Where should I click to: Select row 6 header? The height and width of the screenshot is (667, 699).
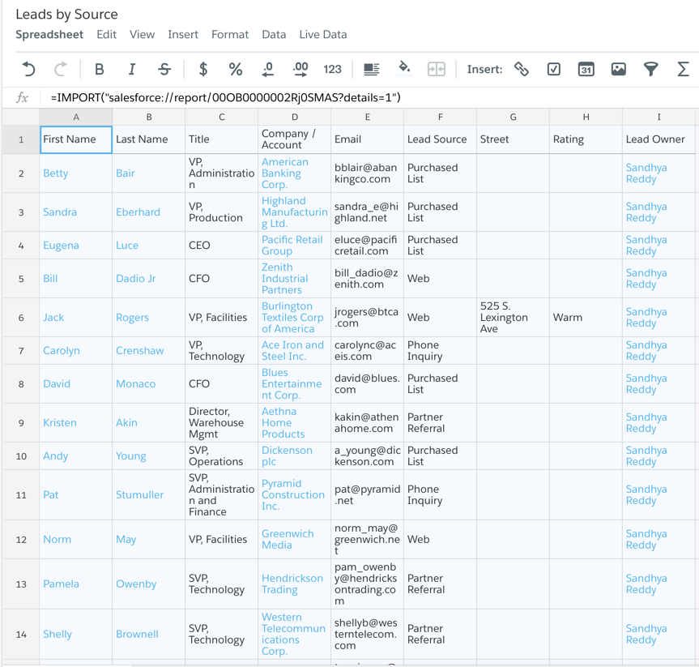click(x=21, y=317)
